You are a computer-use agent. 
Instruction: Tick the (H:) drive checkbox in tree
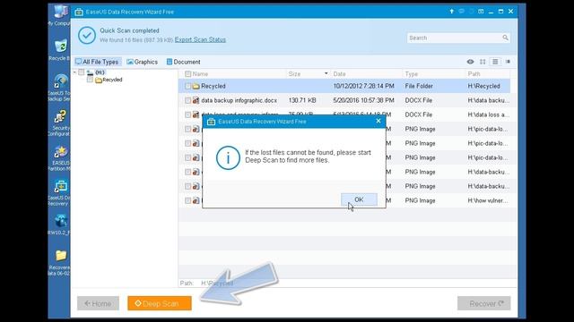point(82,72)
